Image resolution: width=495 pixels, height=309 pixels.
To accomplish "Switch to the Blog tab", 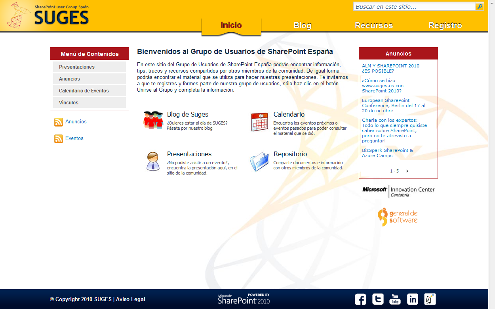I will pyautogui.click(x=302, y=25).
